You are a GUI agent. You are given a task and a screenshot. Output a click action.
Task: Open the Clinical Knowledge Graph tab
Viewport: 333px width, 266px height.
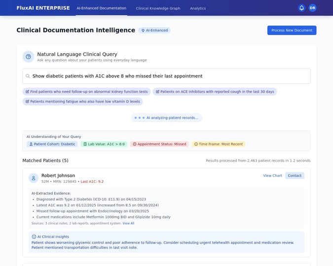pyautogui.click(x=158, y=8)
